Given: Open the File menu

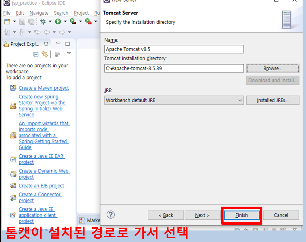Looking at the screenshot, I should click(x=7, y=13).
